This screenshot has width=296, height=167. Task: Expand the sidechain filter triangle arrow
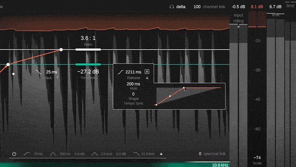point(161,154)
